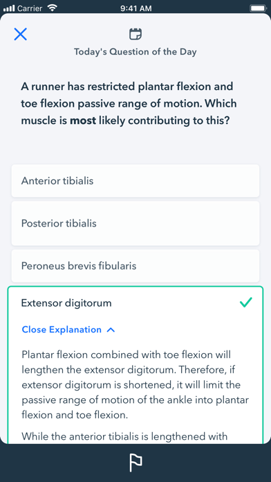Tap the battery icon in status bar
Screen dimensions: 271x482
point(259,8)
